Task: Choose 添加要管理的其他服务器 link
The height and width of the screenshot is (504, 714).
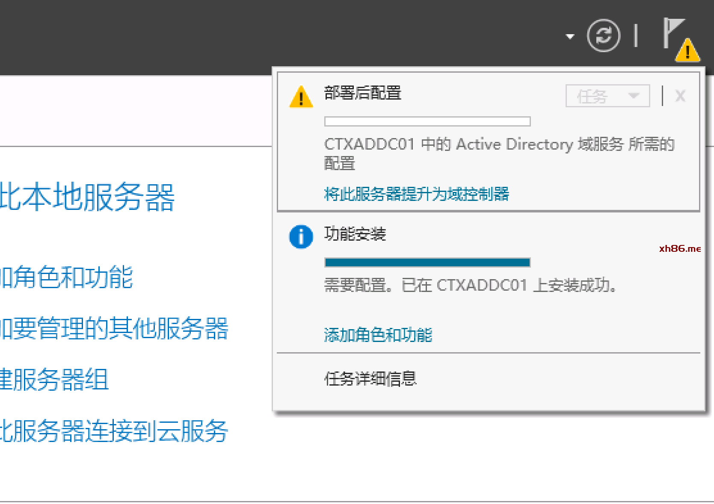Action: (x=114, y=329)
